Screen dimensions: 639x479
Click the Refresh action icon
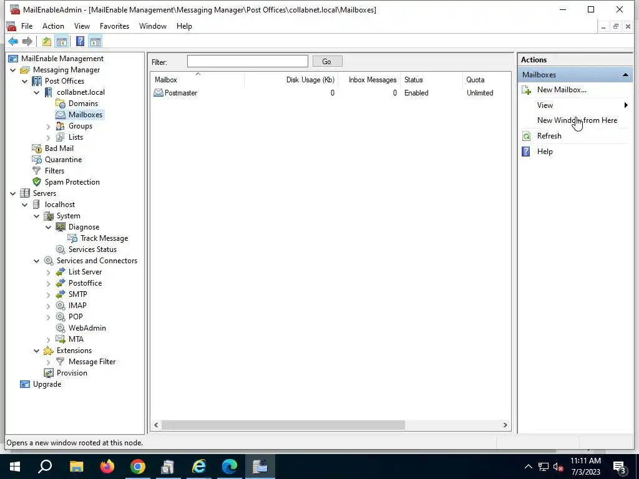pos(527,136)
